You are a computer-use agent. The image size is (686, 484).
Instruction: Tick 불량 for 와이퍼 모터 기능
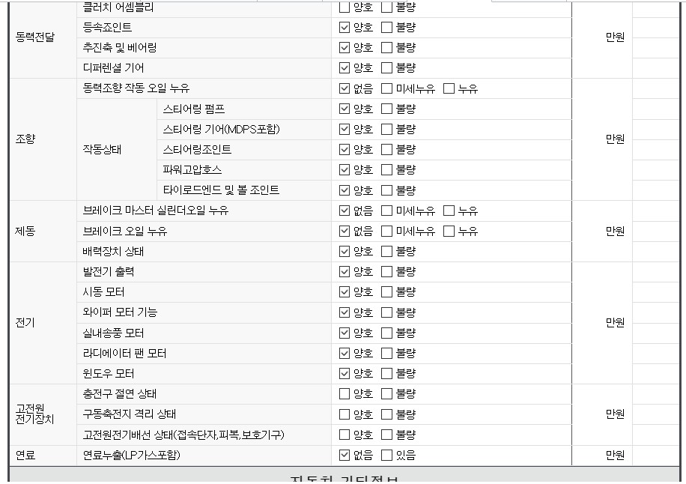click(386, 312)
